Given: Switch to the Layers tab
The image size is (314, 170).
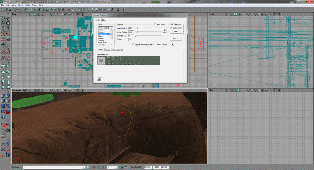Looking at the screenshot, I should pyautogui.click(x=108, y=50).
